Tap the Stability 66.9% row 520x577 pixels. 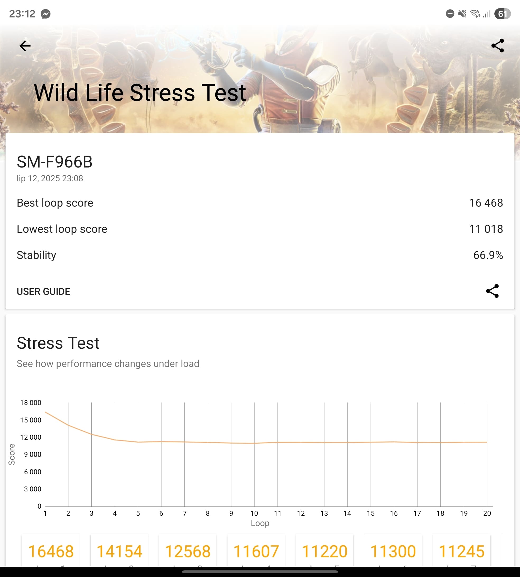pos(260,255)
